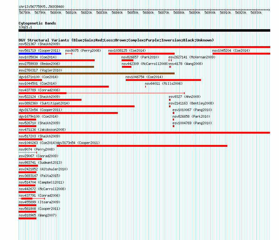
Task: Open nsv9074 (Perry2008) variant label
Action: pyautogui.click(x=37, y=149)
